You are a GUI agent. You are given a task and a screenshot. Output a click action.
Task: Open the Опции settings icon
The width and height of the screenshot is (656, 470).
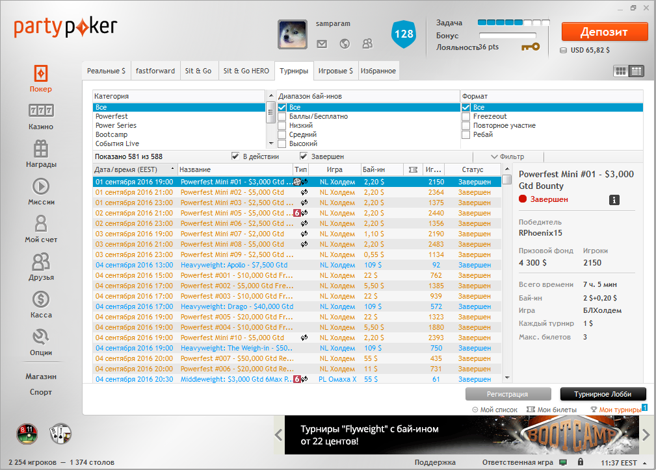click(41, 336)
